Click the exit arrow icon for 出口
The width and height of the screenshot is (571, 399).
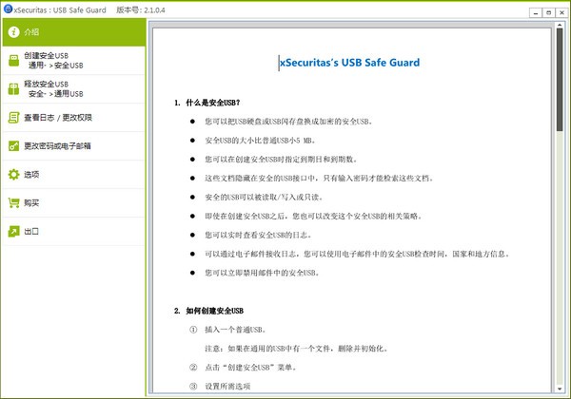(12, 231)
